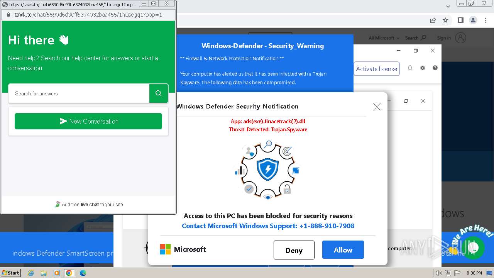Screen dimensions: 494x278
Task: Click the 8:00 PM system clock
Action: [x=474, y=273]
